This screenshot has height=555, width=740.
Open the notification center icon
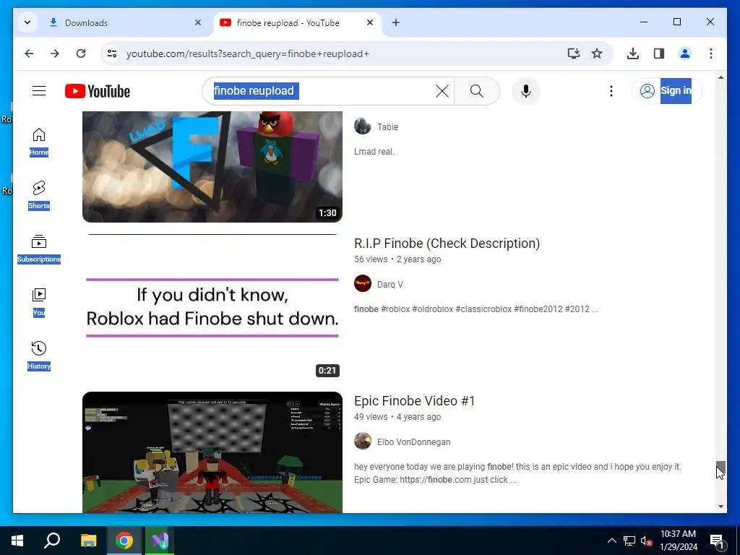pyautogui.click(x=717, y=541)
